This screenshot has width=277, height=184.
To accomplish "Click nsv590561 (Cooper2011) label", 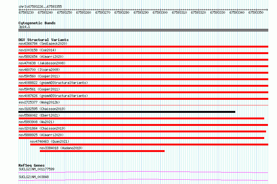I will [39, 89].
